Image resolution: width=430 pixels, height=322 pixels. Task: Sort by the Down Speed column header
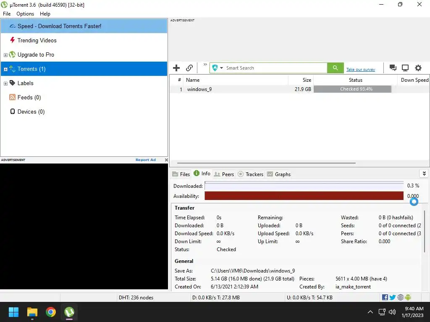click(414, 80)
